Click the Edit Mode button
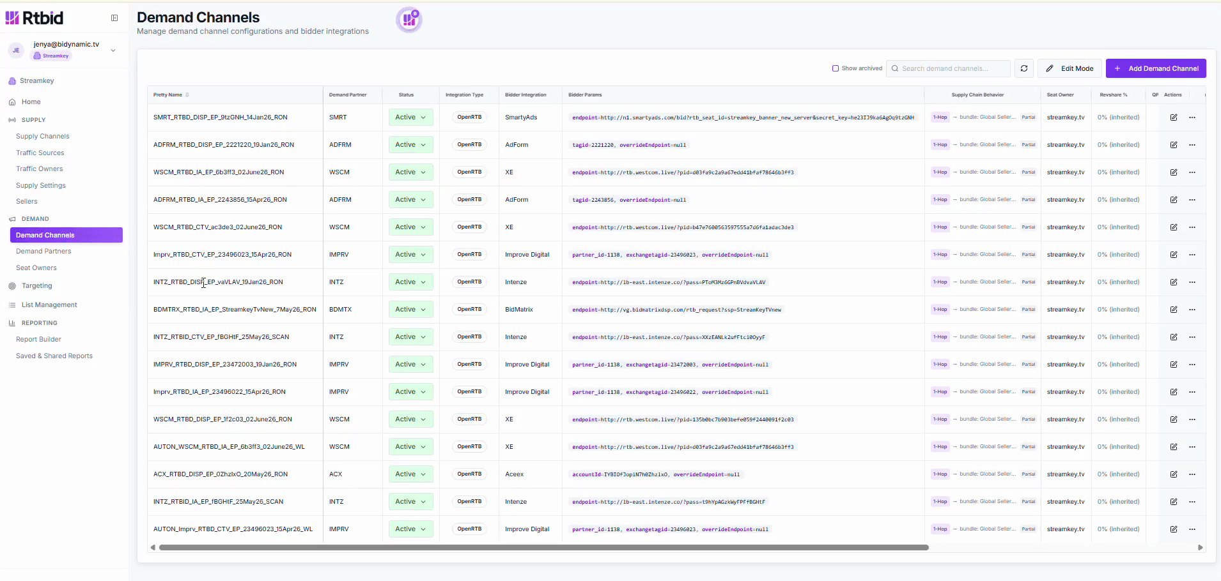The width and height of the screenshot is (1221, 581). (1070, 68)
